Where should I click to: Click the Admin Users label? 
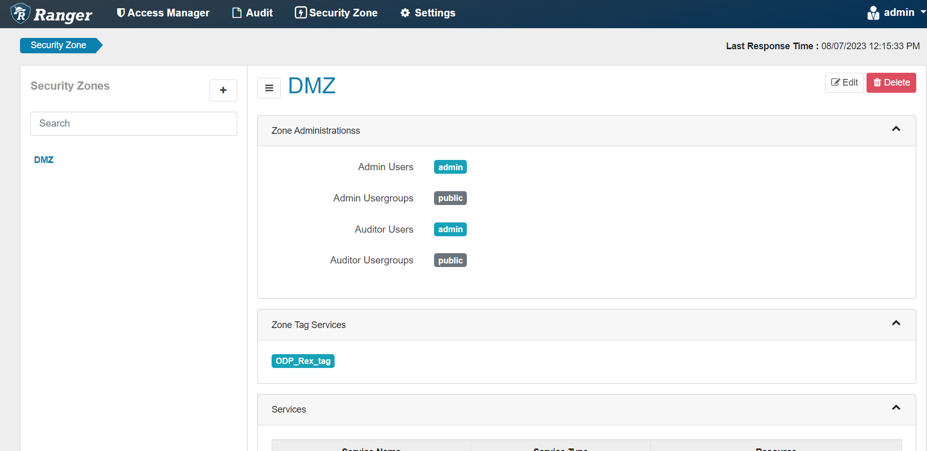click(386, 167)
